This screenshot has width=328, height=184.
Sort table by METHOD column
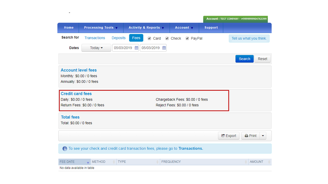point(103,162)
